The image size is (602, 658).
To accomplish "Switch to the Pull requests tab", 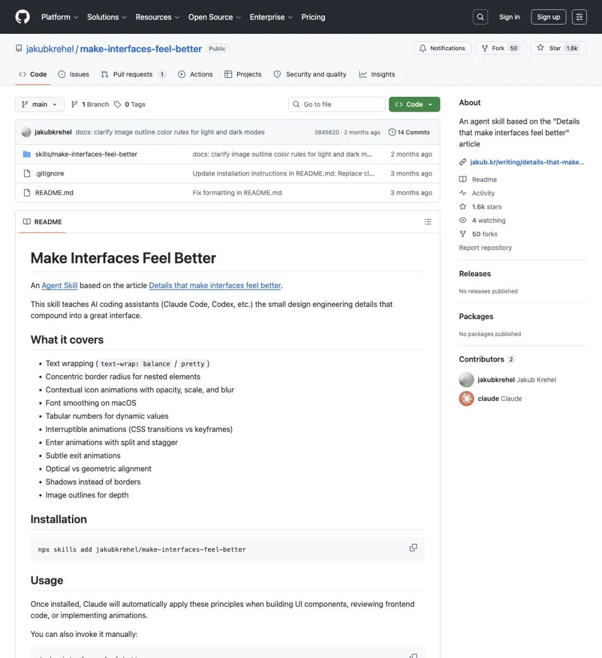I will point(133,74).
